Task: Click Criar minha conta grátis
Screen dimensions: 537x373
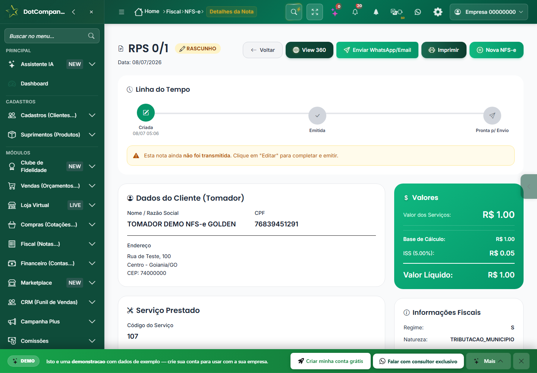Action: (330, 361)
